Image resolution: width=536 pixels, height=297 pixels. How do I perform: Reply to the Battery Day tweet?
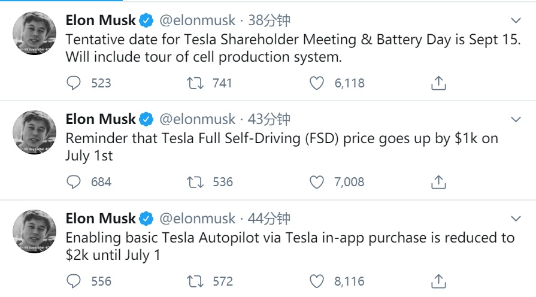tap(73, 83)
